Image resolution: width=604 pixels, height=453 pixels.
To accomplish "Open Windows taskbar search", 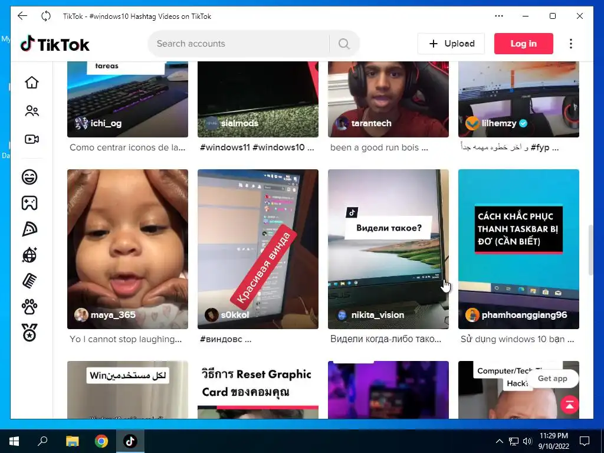I will 42,441.
